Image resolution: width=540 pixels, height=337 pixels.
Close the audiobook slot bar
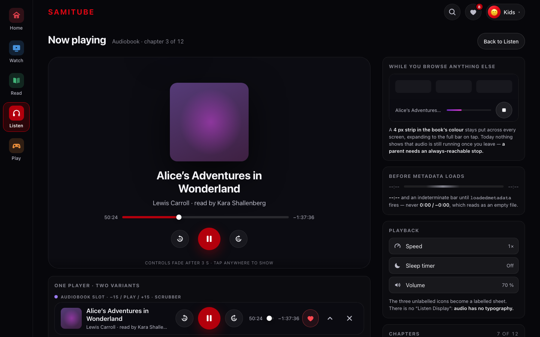click(349, 318)
